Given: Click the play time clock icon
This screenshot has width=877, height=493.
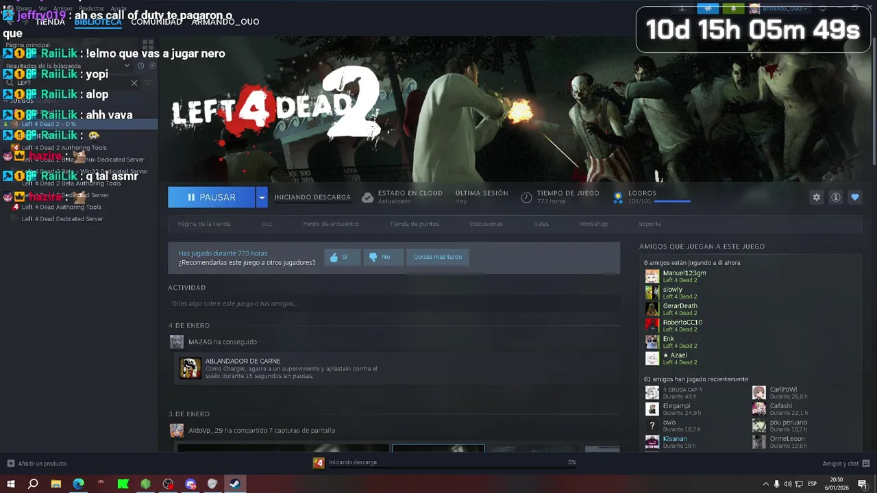Looking at the screenshot, I should point(526,197).
